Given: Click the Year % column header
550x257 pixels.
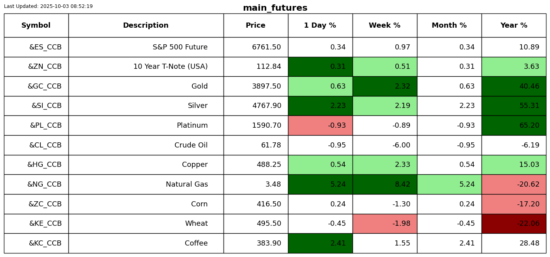Looking at the screenshot, I should [514, 25].
